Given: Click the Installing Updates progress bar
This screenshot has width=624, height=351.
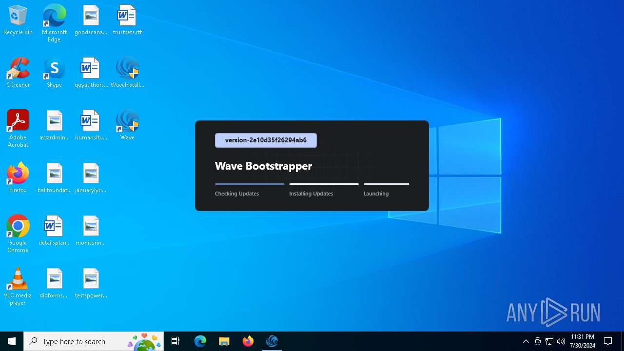Looking at the screenshot, I should click(x=324, y=184).
